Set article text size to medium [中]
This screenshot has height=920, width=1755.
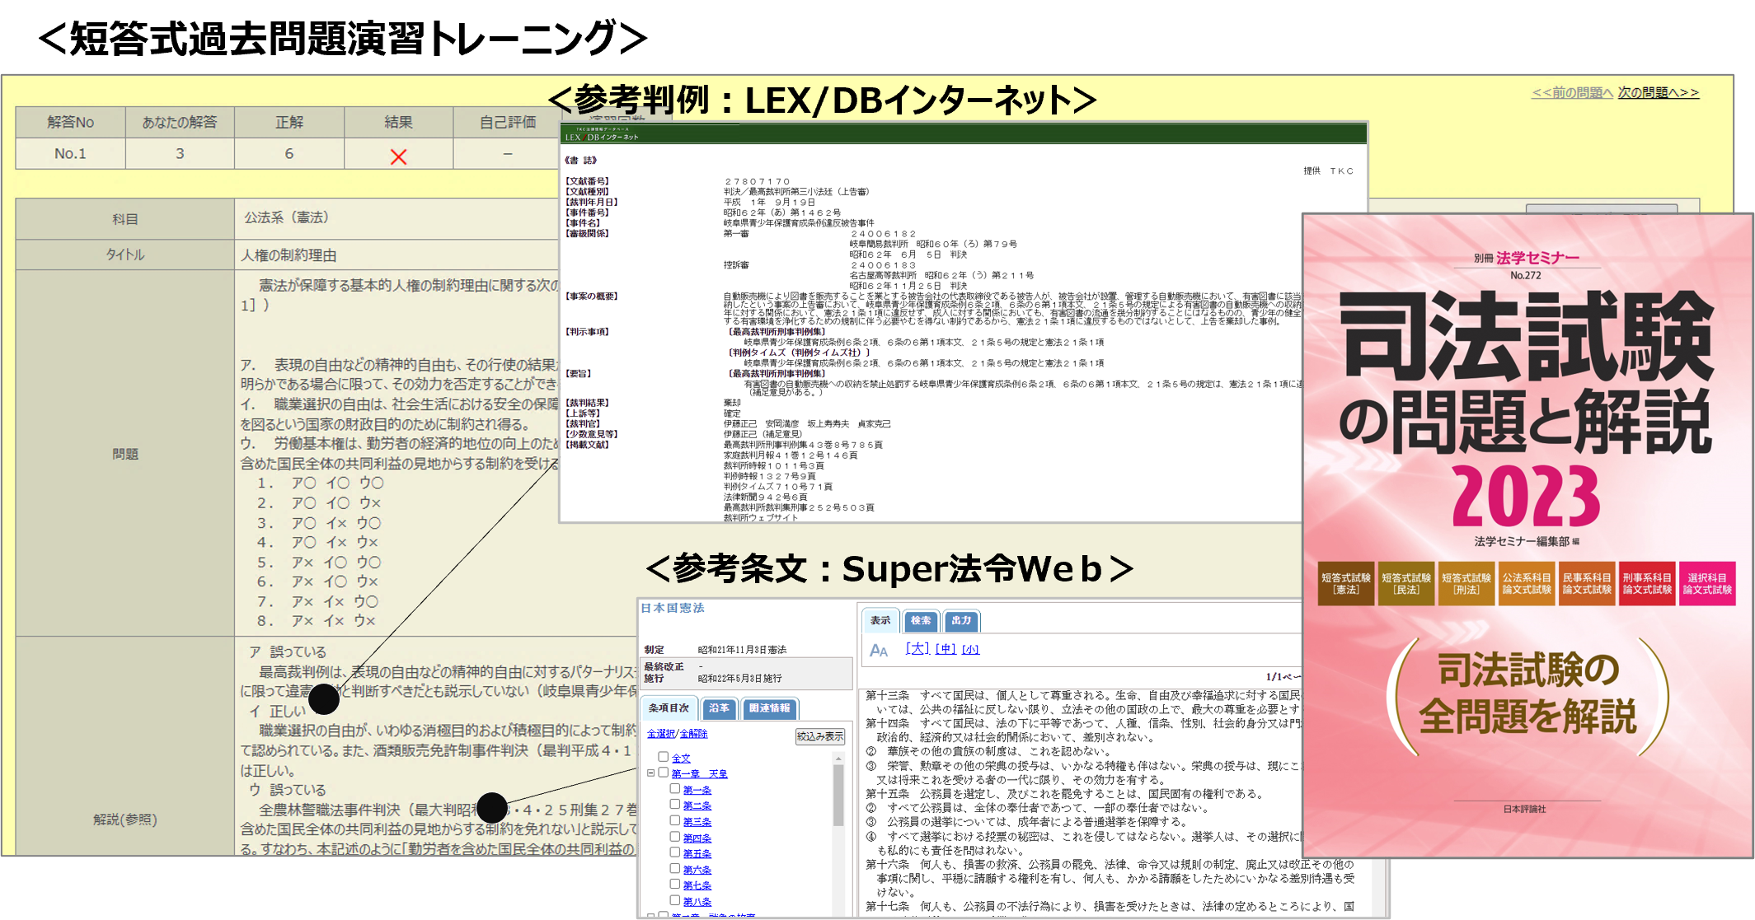tap(946, 649)
